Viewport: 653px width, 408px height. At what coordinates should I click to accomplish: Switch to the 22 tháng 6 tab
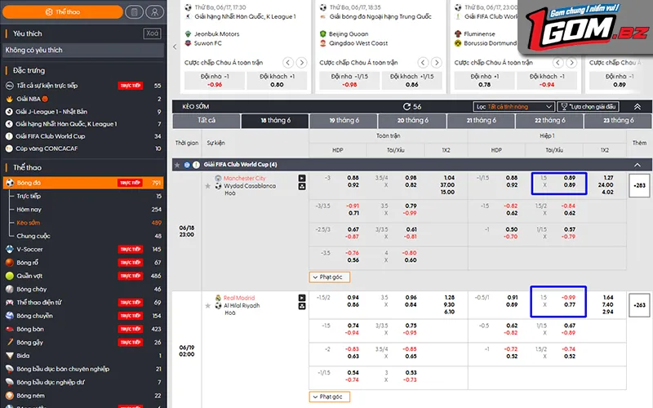pos(549,121)
